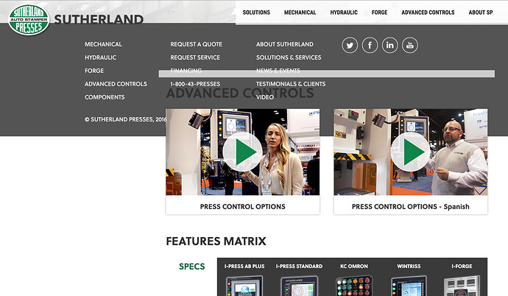Go to the FORGE footer link
Viewport: 508px width, 296px height.
pos(94,71)
